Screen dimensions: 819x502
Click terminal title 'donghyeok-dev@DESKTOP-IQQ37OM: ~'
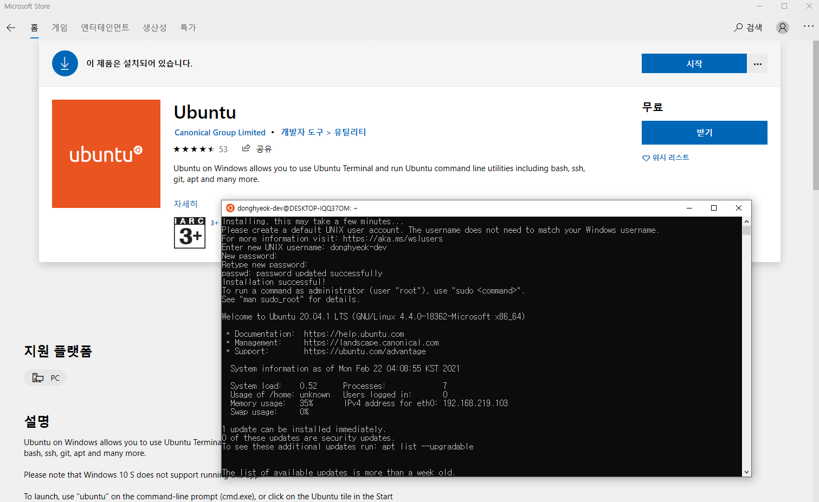[297, 208]
